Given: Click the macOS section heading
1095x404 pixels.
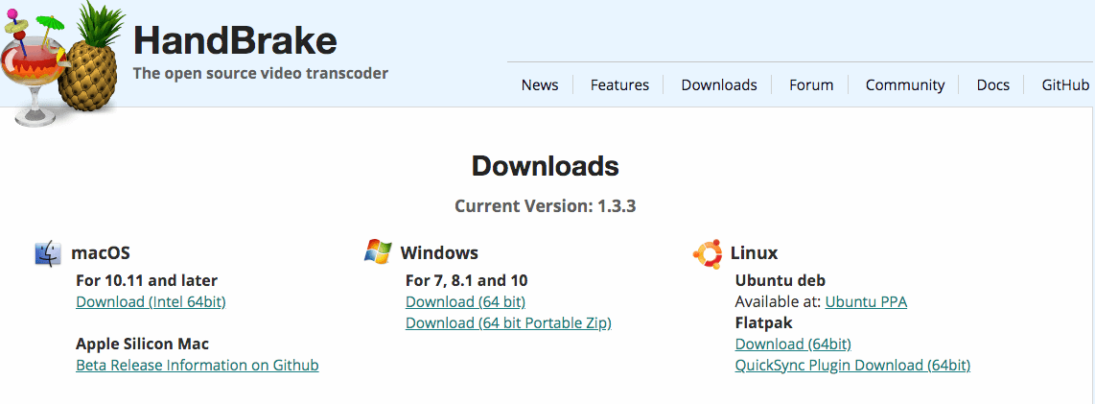Looking at the screenshot, I should (101, 253).
